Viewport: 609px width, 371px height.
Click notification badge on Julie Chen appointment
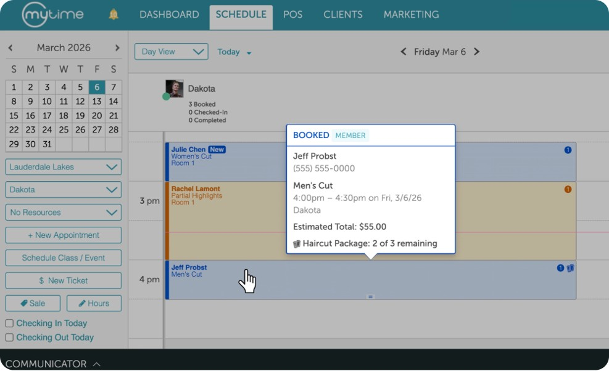point(568,150)
